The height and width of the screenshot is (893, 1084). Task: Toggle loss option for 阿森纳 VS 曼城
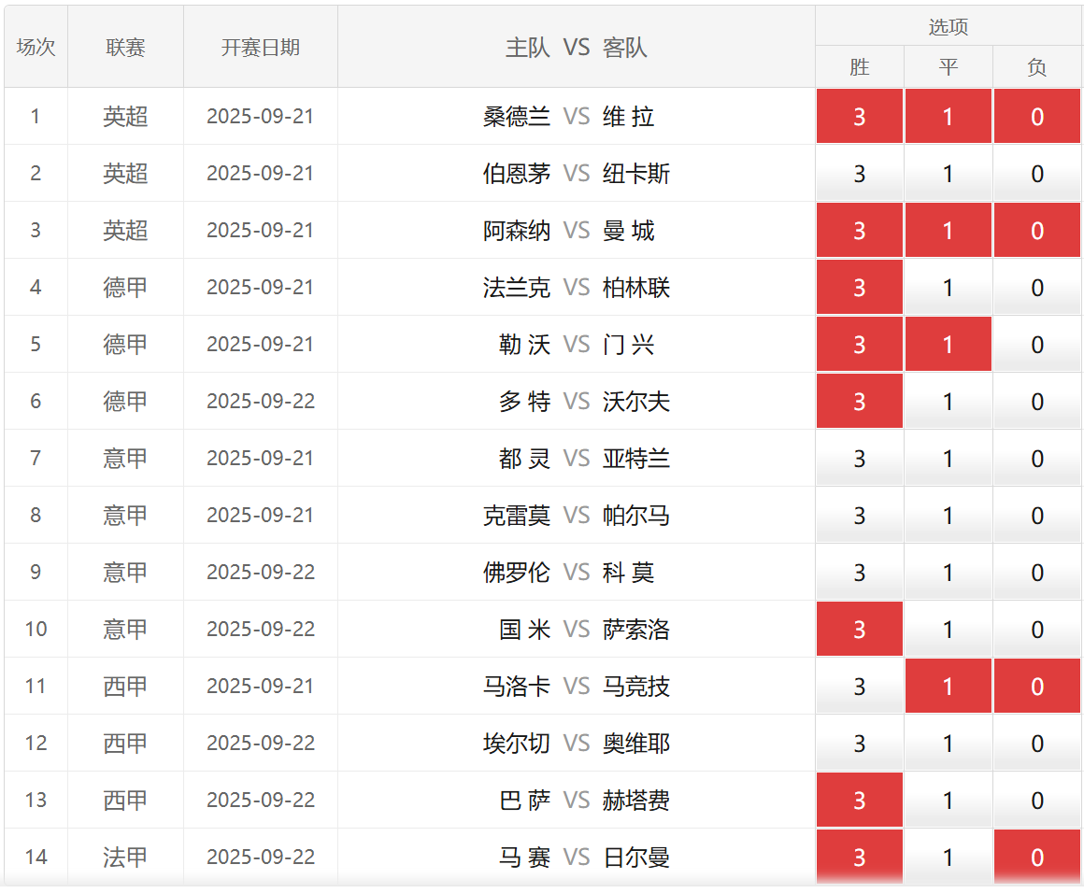tap(1036, 231)
